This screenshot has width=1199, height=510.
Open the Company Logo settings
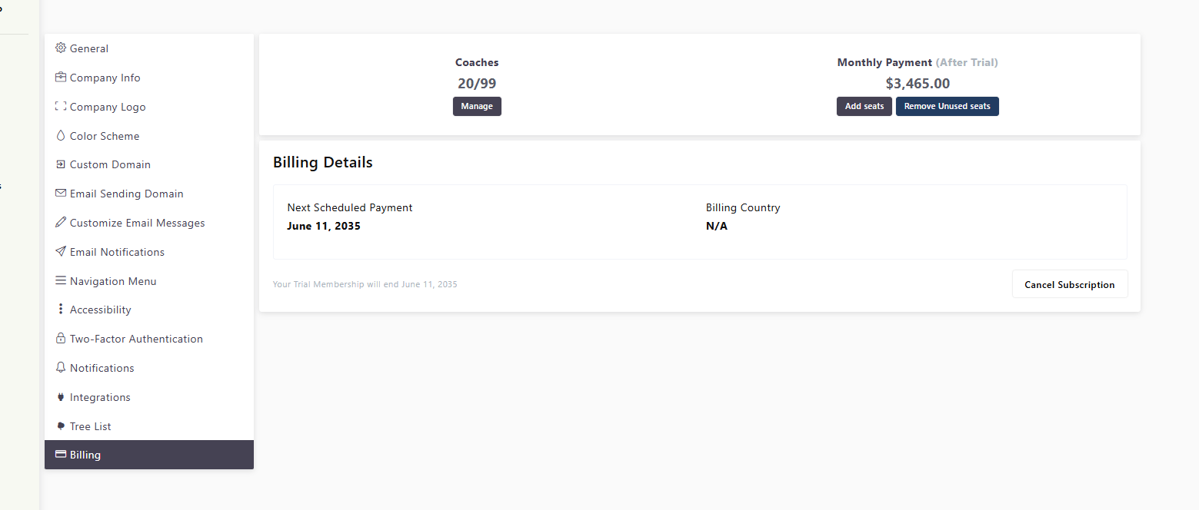pos(107,107)
